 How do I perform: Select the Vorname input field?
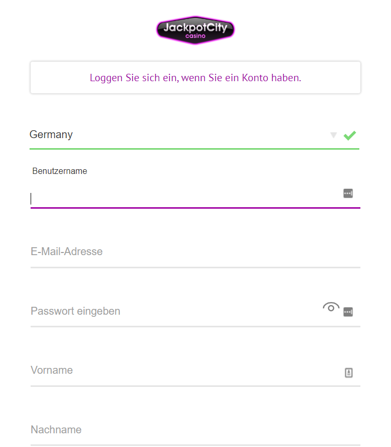(186, 371)
